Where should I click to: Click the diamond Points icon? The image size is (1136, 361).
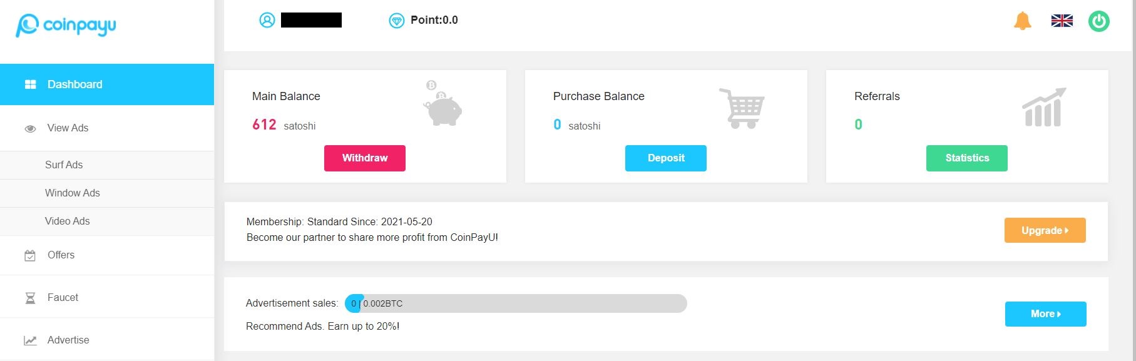[x=397, y=21]
